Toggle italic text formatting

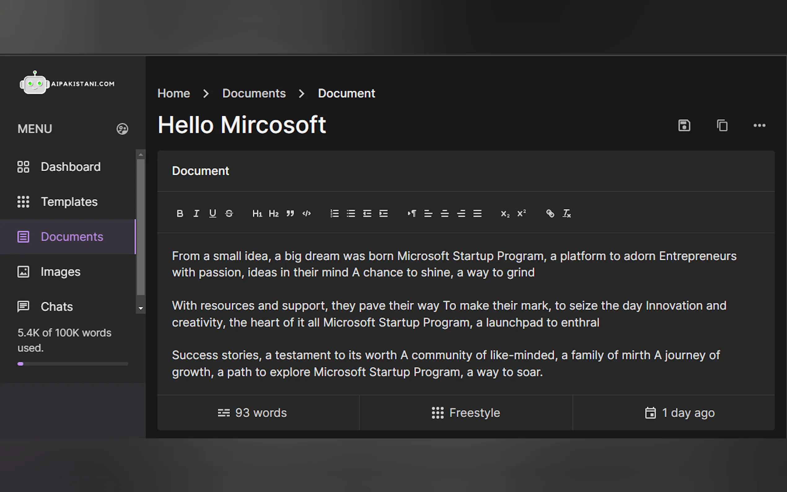point(196,213)
